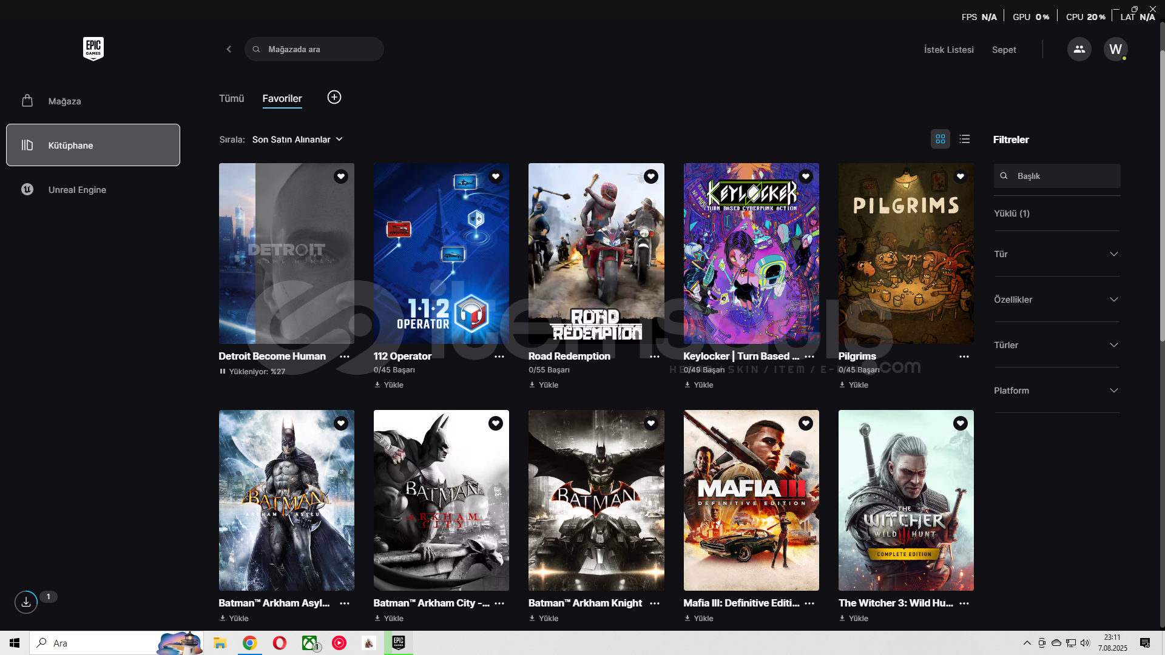Viewport: 1165px width, 655px height.
Task: Unfavorite Pilgrims heart
Action: coord(961,176)
